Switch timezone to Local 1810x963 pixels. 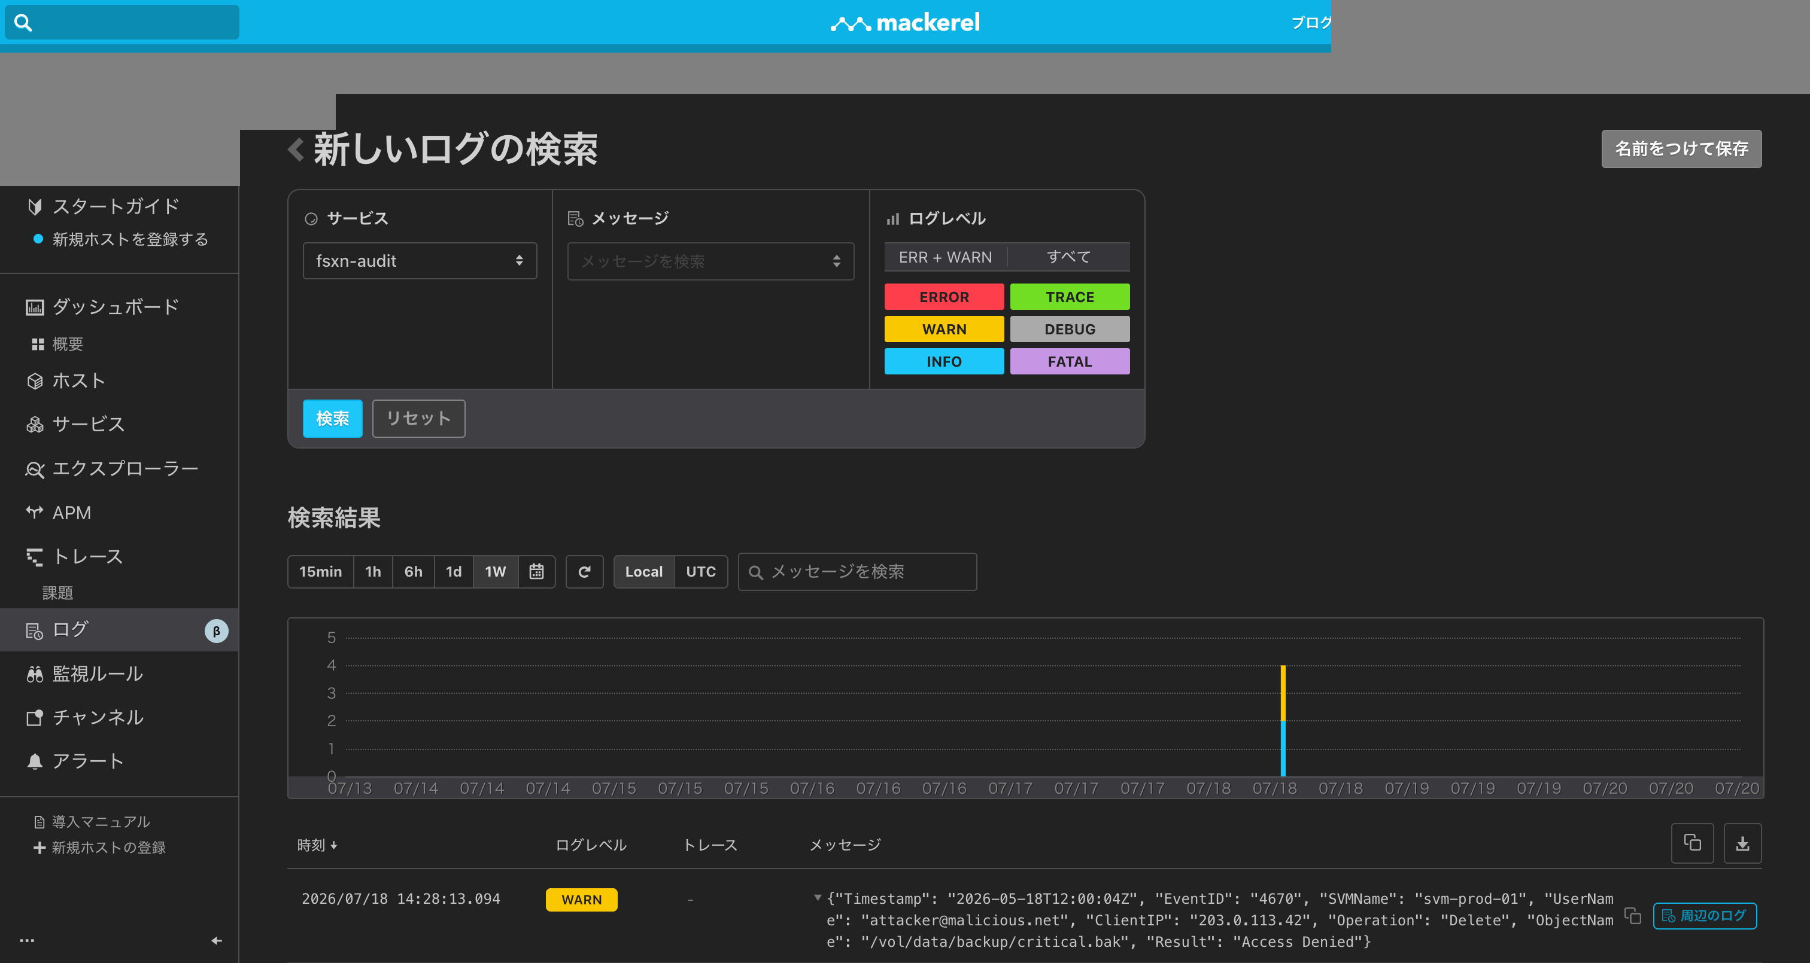643,572
